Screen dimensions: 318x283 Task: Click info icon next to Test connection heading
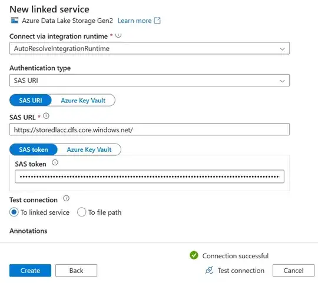66,198
